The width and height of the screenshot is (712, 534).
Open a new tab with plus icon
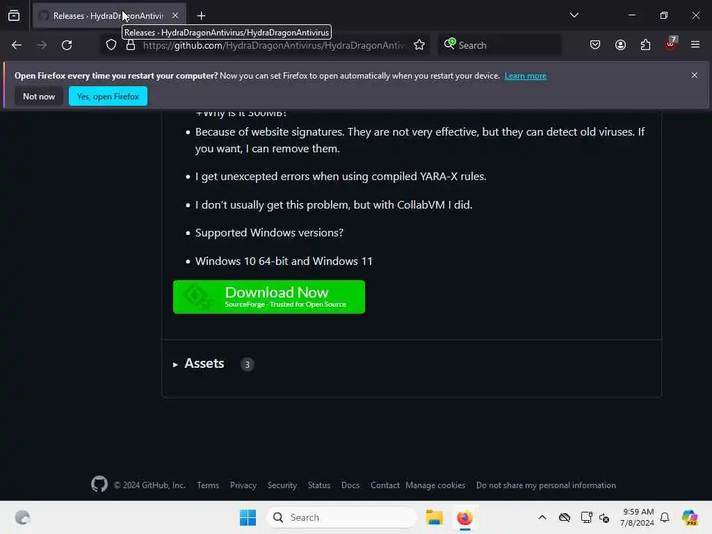click(201, 16)
